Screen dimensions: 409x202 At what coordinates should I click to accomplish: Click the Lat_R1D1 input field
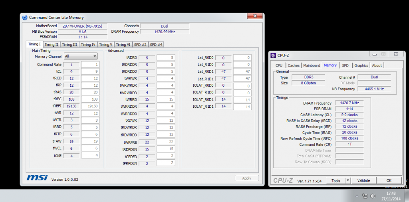tap(242, 79)
